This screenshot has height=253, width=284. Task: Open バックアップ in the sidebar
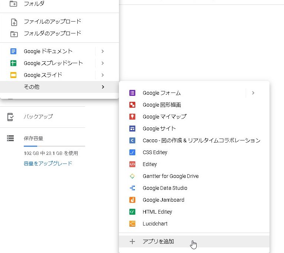click(x=38, y=117)
